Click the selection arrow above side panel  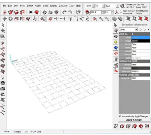(x=115, y=25)
